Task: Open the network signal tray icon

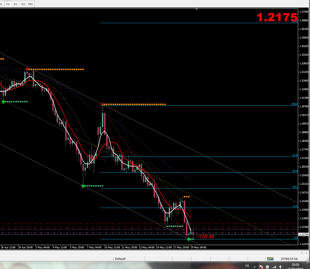Action: (x=274, y=267)
